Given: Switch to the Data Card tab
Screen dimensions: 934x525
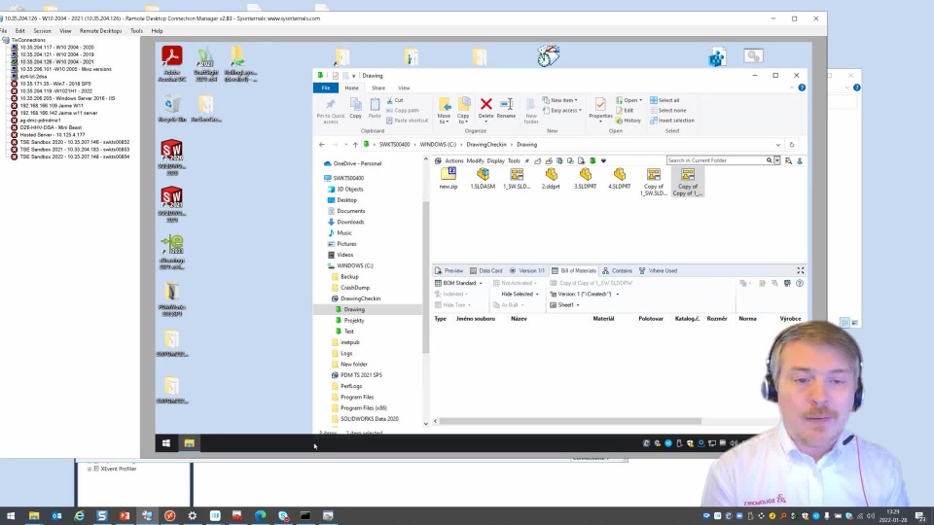Looking at the screenshot, I should coord(486,271).
